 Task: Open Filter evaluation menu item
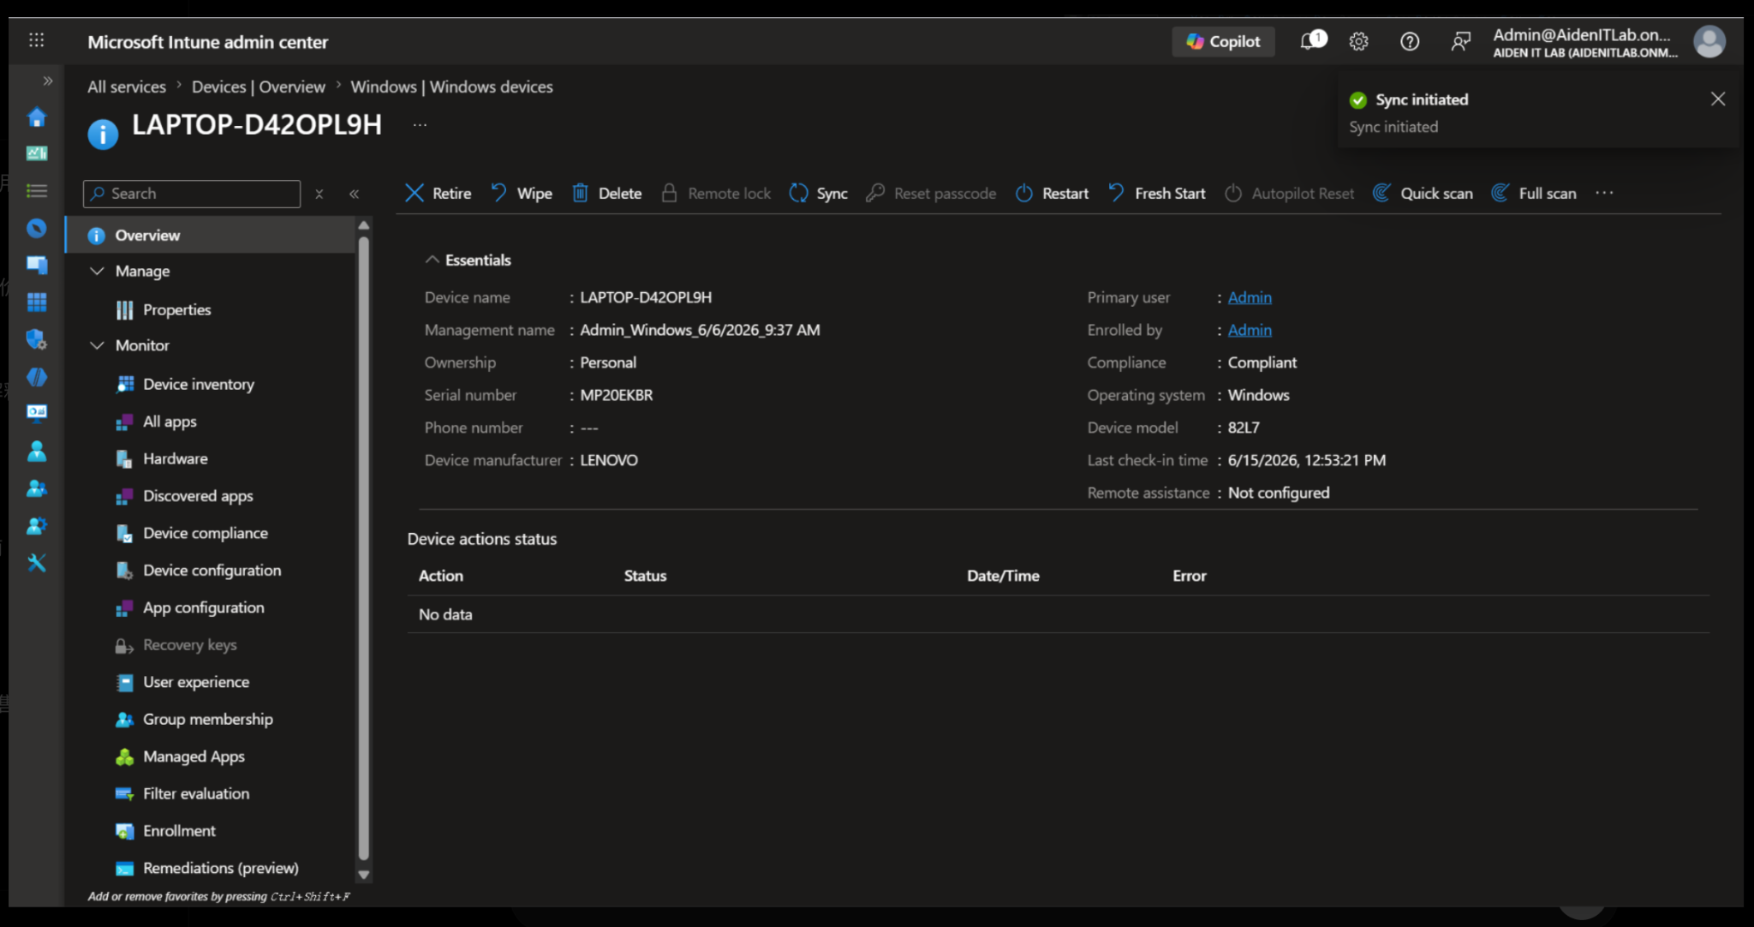click(x=195, y=793)
